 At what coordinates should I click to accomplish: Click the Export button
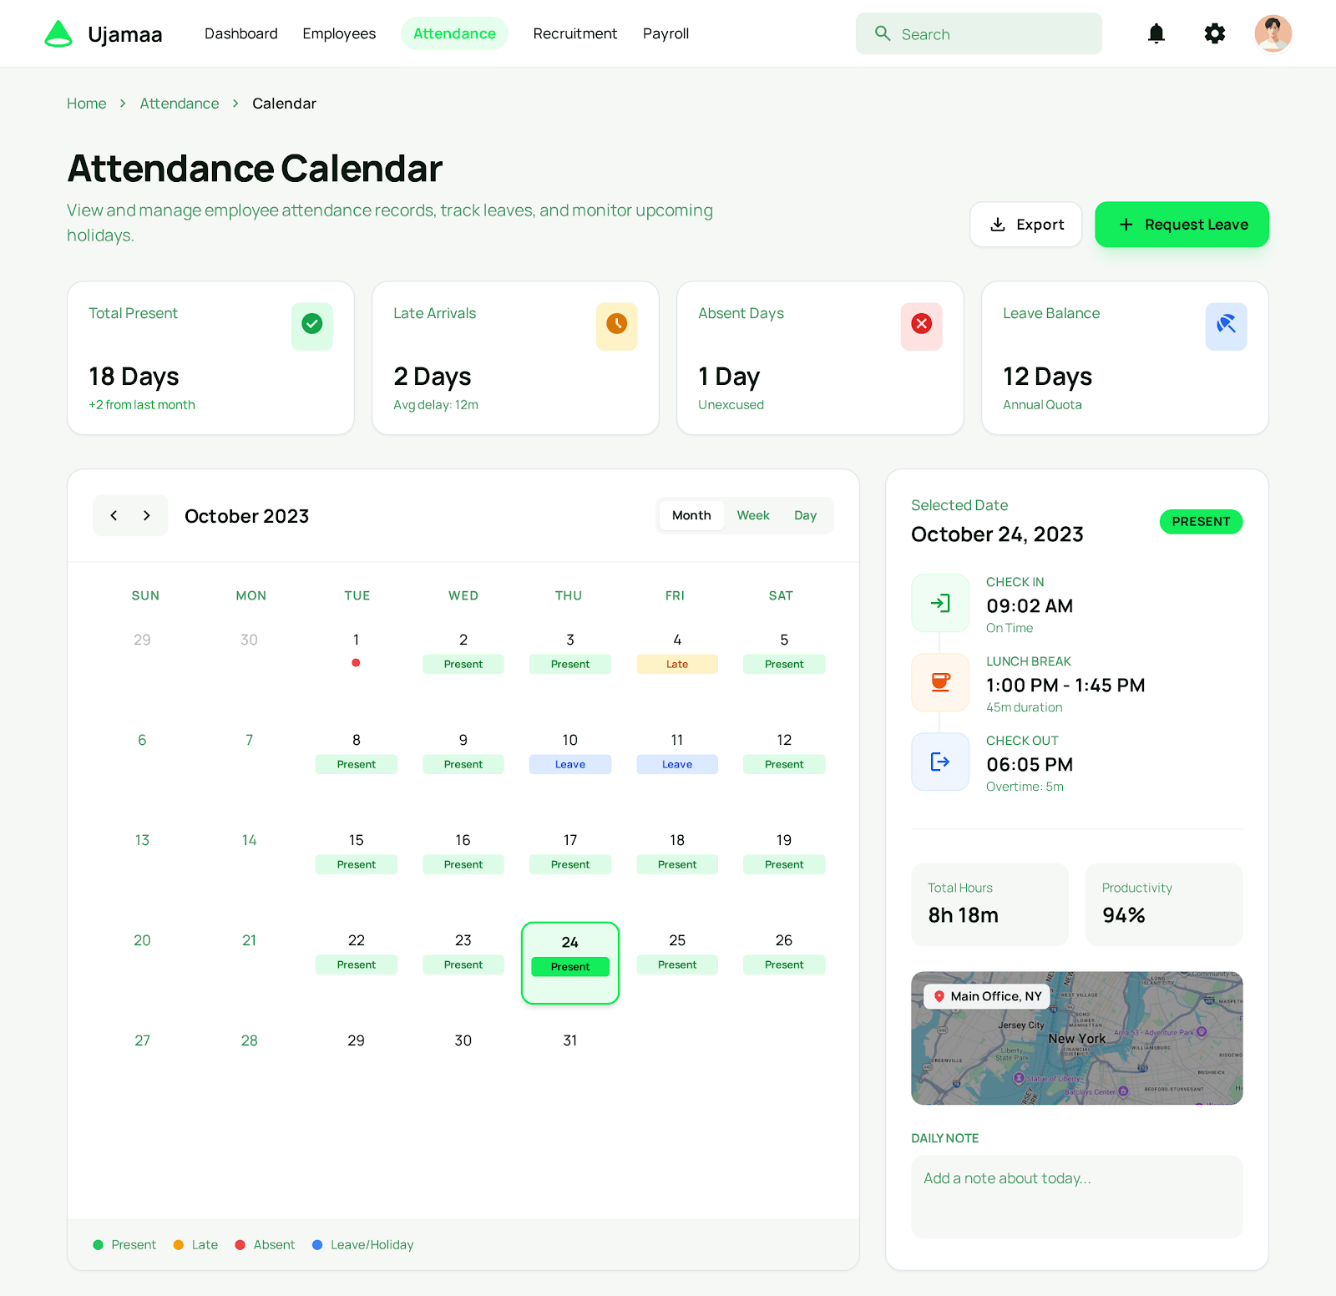[x=1025, y=224]
